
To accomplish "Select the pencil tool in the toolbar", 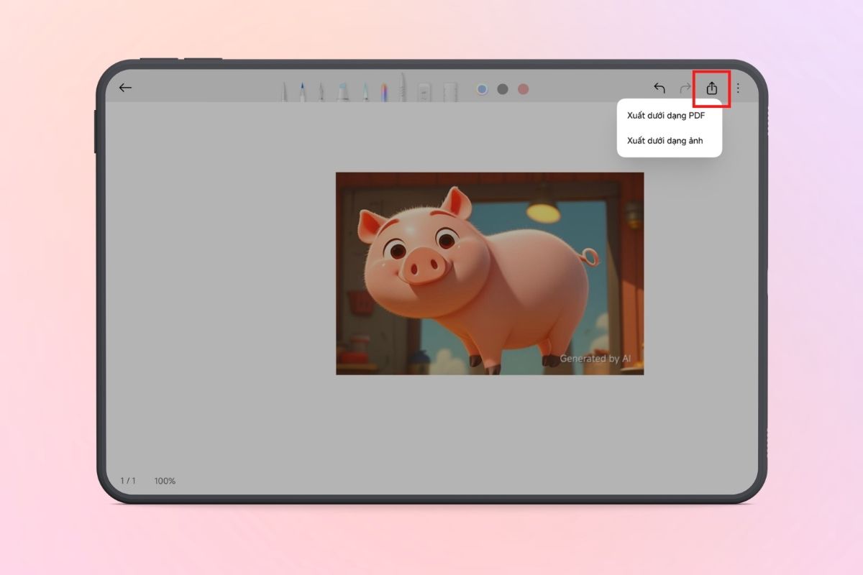I will [283, 88].
